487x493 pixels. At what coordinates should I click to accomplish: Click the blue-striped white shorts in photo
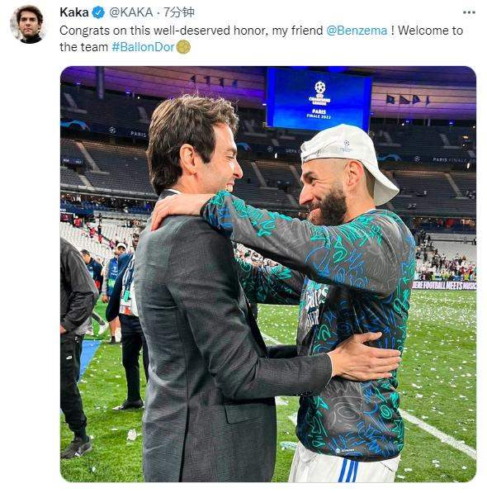344,465
